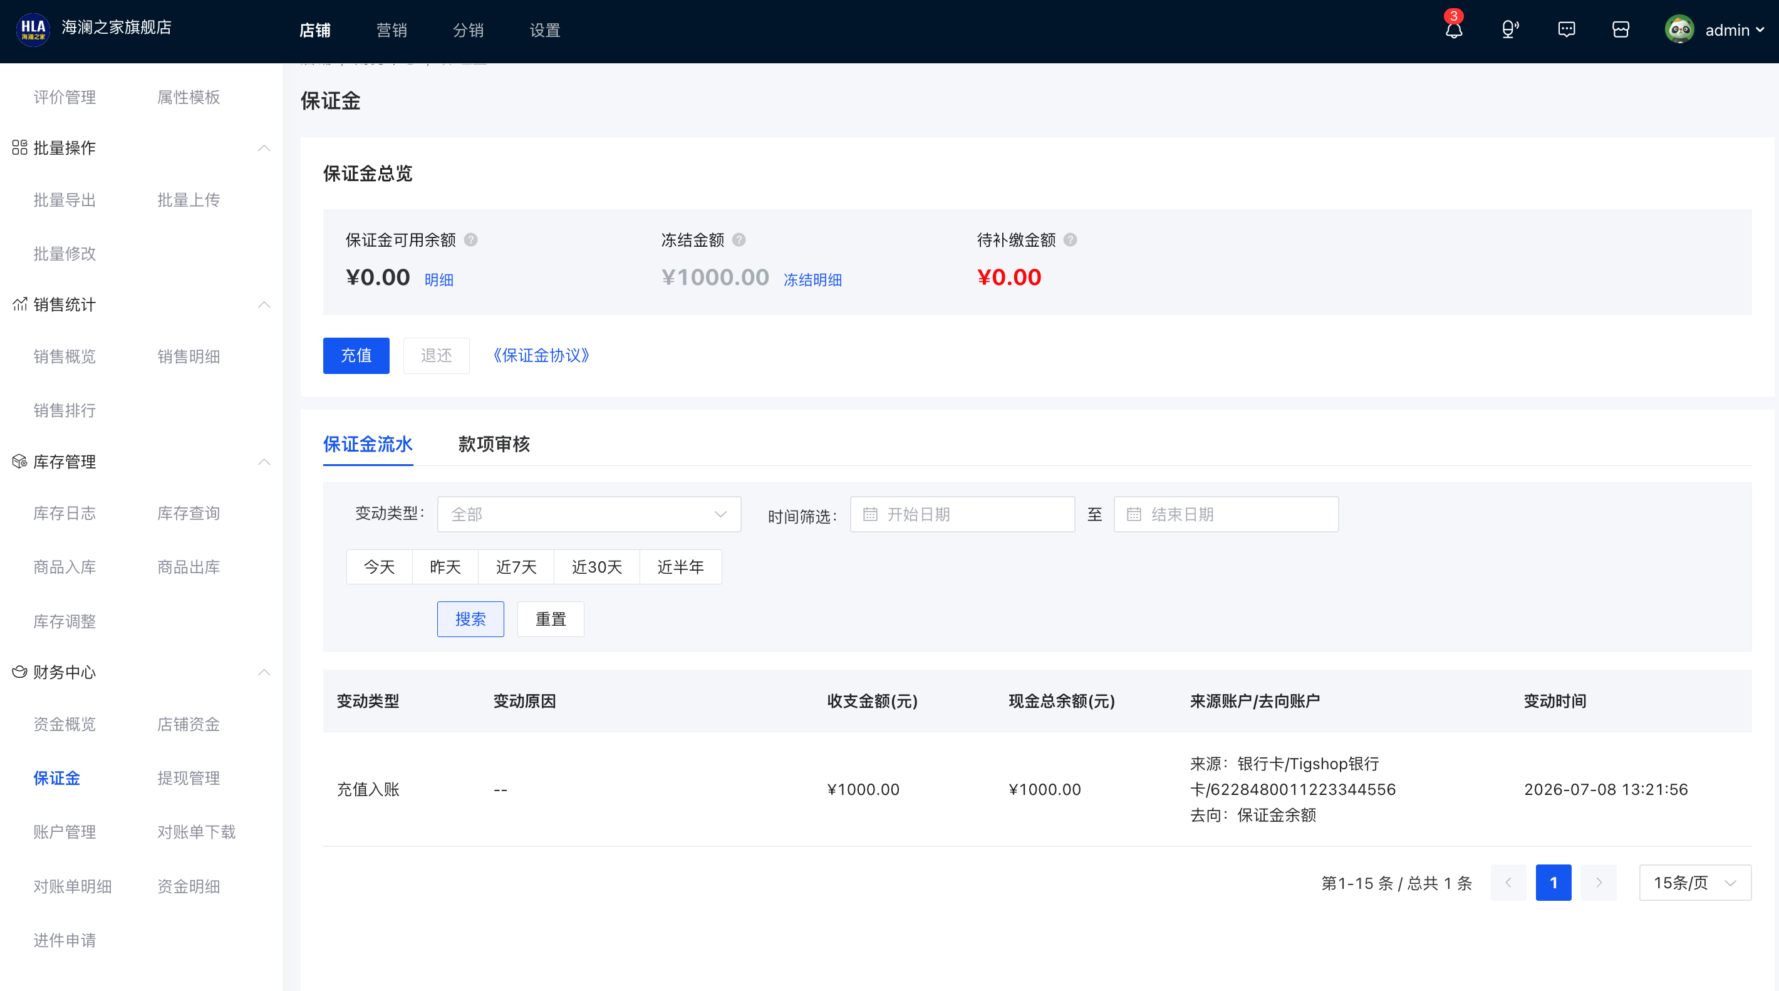The image size is (1779, 991).
Task: Open 资金明细 in sidebar
Action: [x=189, y=887]
